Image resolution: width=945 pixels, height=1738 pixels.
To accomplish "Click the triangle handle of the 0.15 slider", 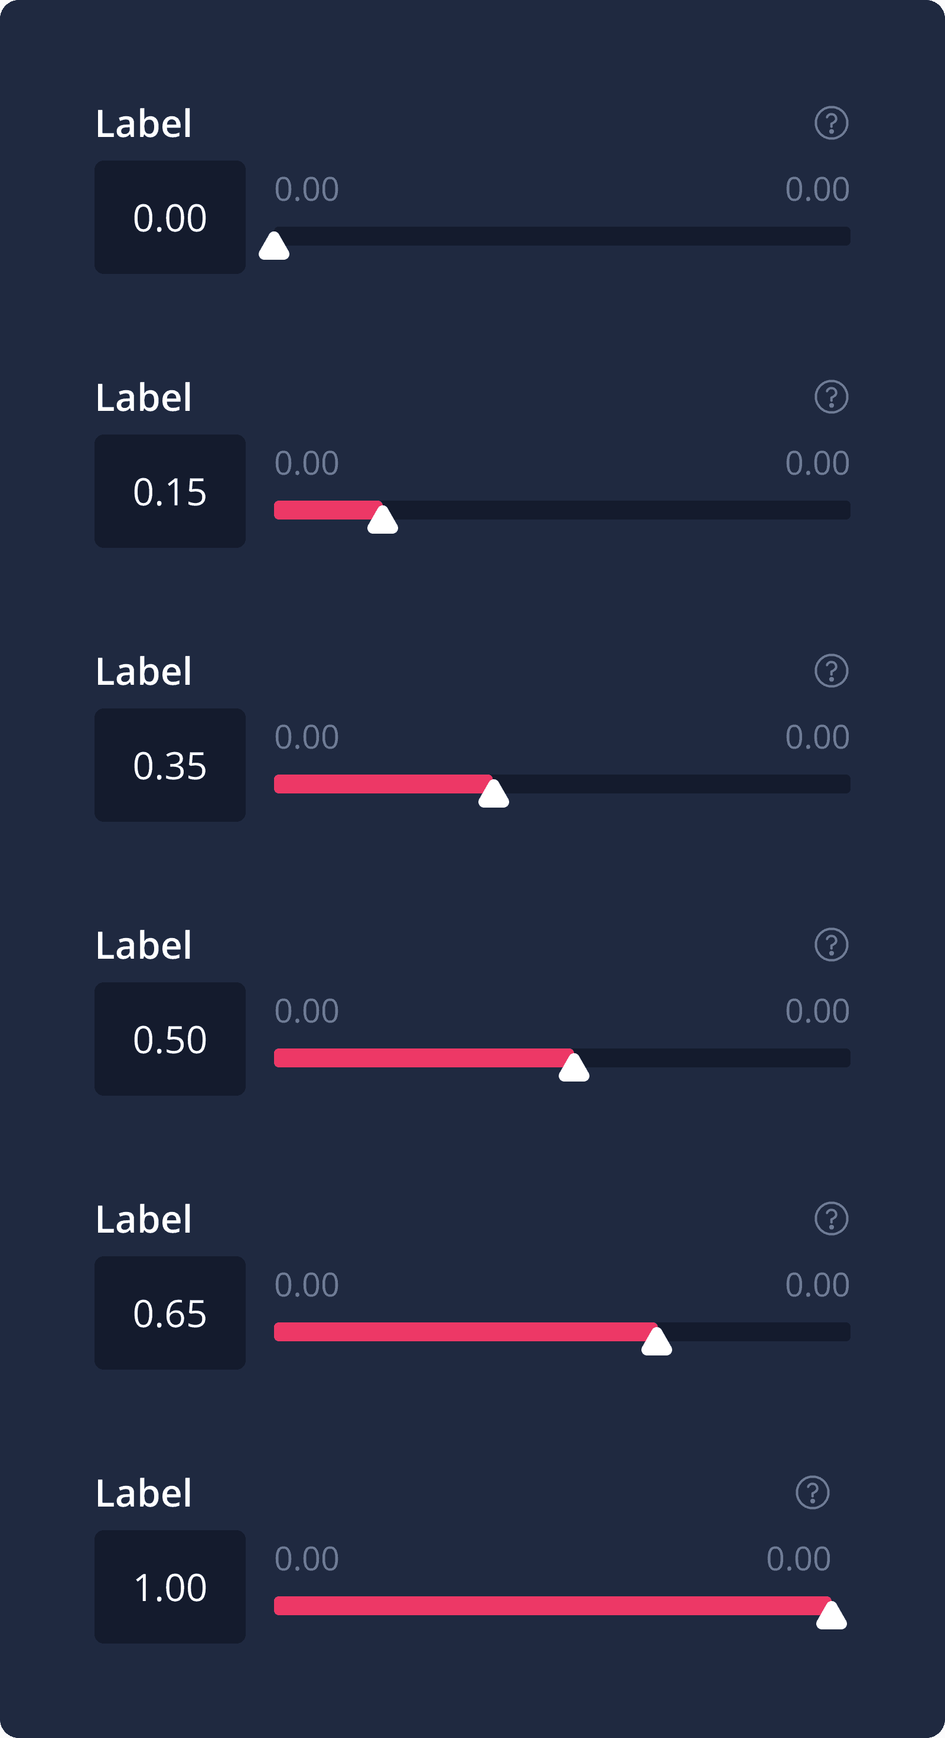I will (383, 520).
